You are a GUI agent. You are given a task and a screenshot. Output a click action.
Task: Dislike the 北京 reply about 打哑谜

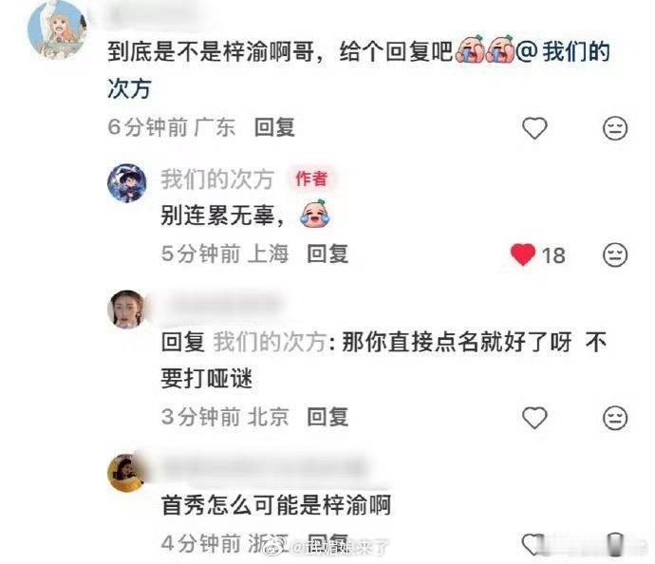[615, 418]
